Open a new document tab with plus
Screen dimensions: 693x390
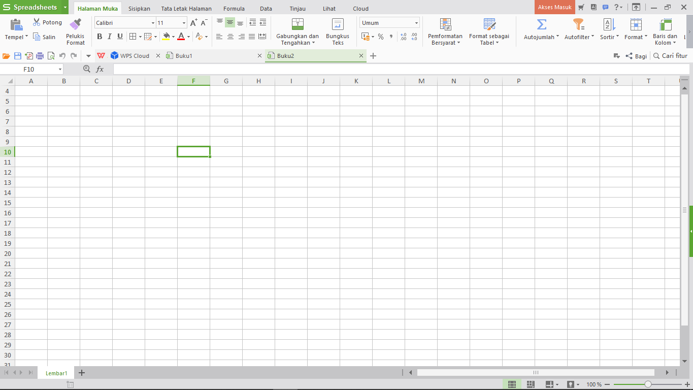click(x=373, y=56)
